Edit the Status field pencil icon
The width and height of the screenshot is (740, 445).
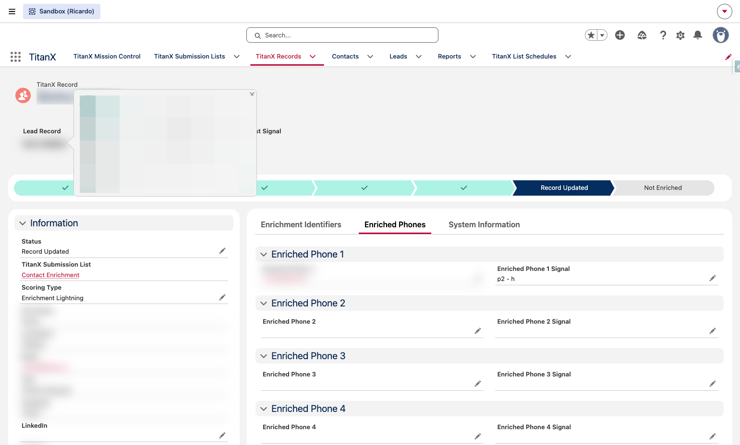pyautogui.click(x=222, y=251)
